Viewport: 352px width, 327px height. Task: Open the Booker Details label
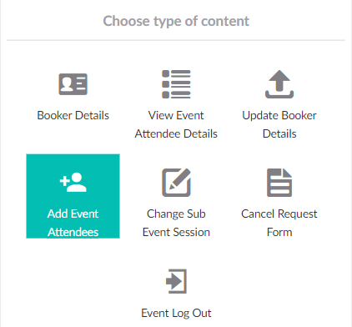73,115
